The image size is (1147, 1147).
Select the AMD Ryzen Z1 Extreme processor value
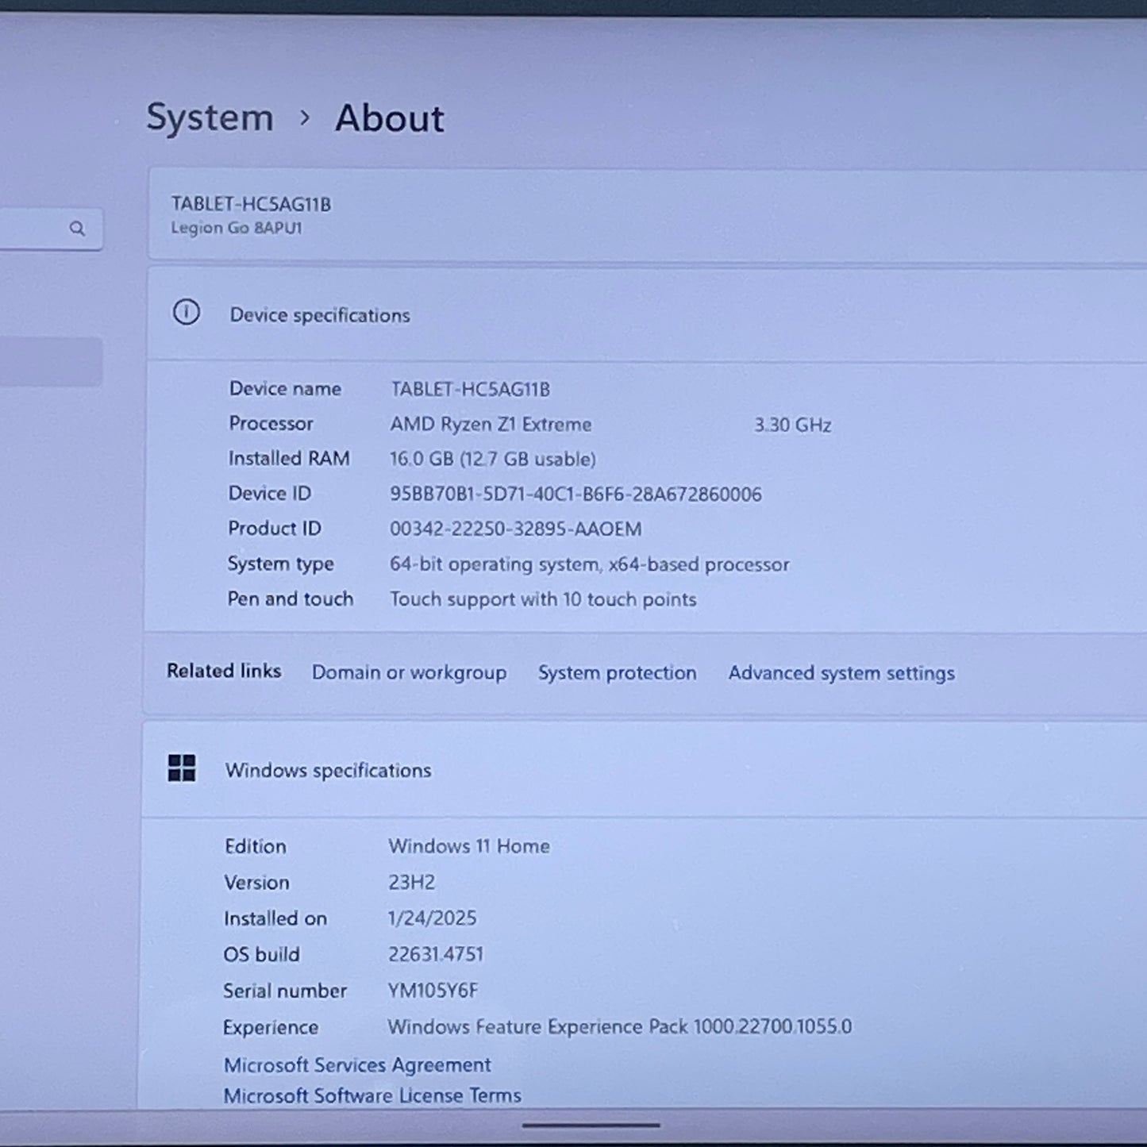point(491,425)
